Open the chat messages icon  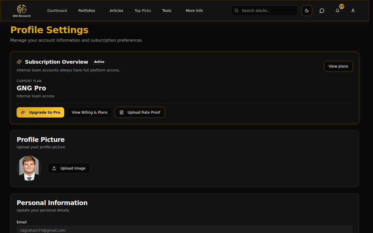[x=322, y=11]
